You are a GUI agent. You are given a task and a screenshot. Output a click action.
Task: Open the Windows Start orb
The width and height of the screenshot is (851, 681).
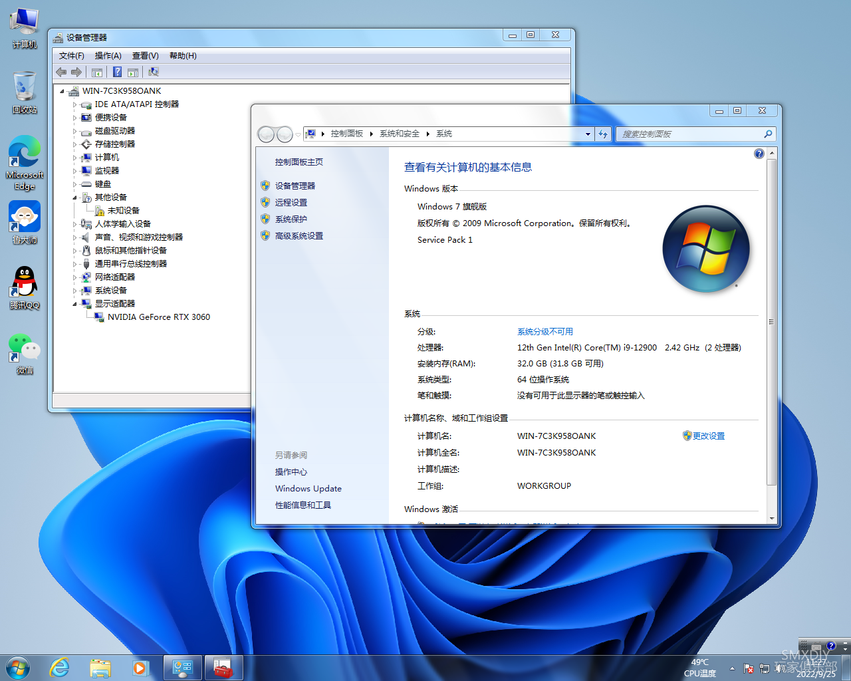[x=18, y=668]
